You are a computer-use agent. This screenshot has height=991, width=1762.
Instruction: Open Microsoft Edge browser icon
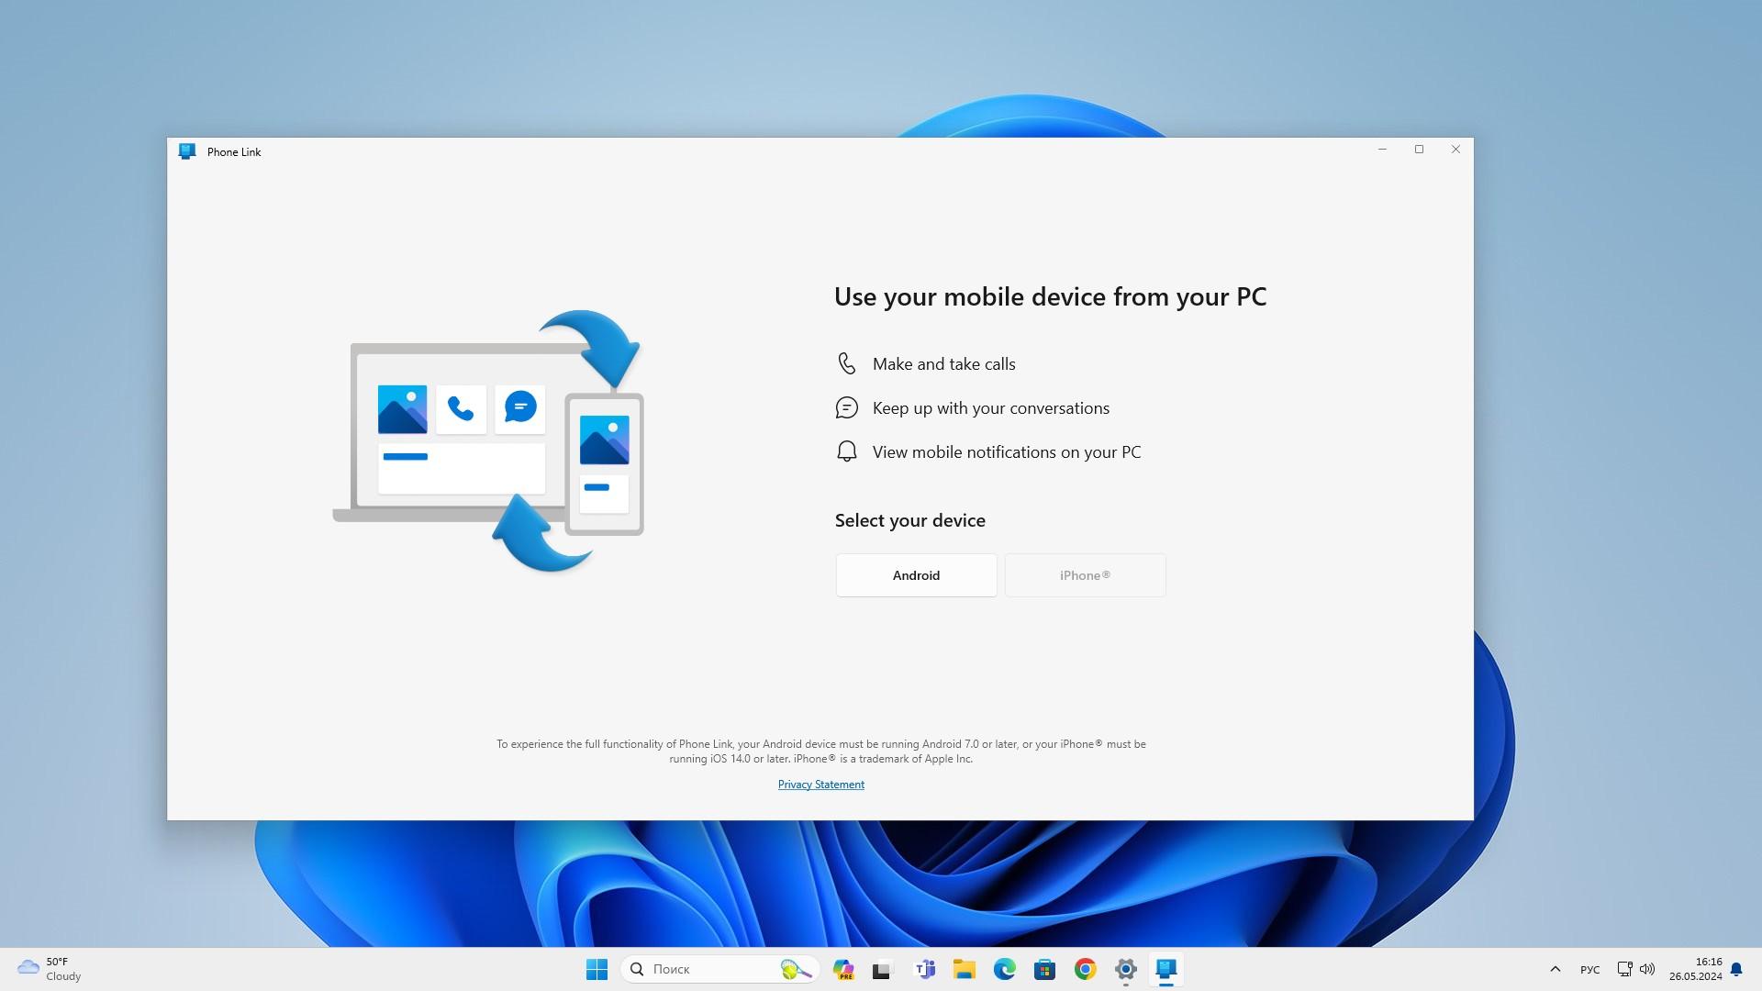click(1005, 968)
